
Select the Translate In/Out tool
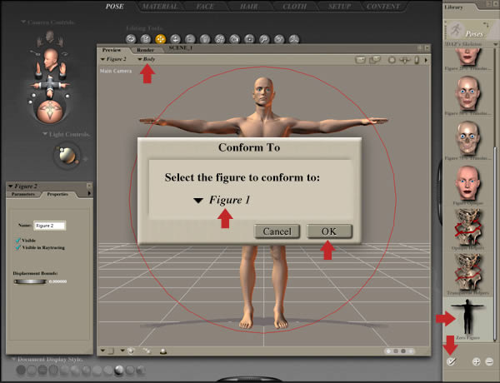point(175,39)
